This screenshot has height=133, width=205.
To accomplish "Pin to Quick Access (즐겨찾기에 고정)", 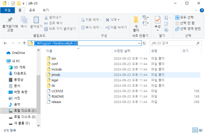I will [x=10, y=24].
